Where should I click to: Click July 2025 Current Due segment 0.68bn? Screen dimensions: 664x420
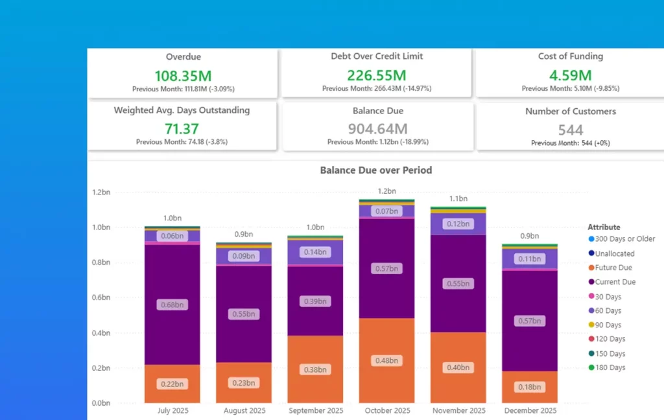172,305
